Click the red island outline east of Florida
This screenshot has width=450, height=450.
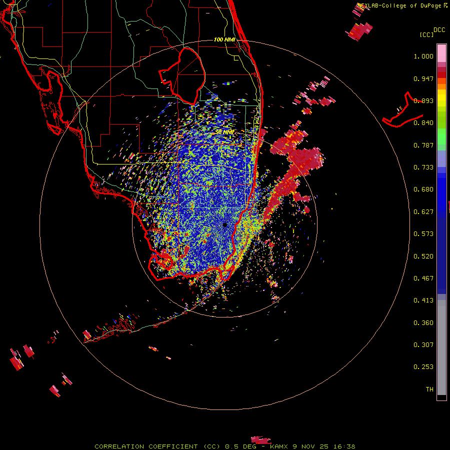click(x=403, y=110)
